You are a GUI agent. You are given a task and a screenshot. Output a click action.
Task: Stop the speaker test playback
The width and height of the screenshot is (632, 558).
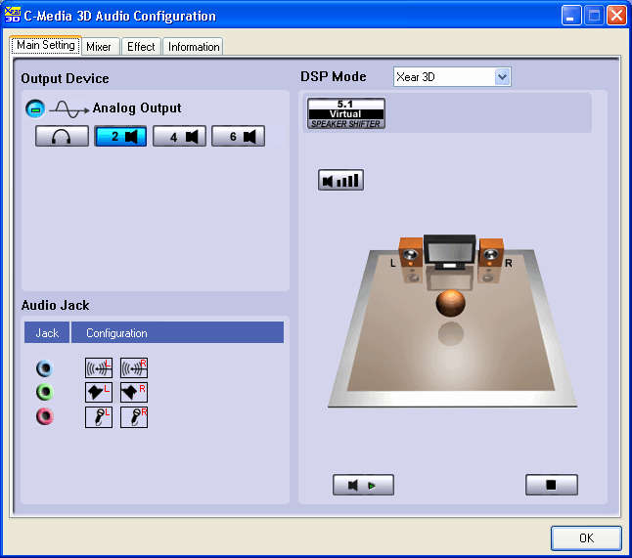point(552,485)
